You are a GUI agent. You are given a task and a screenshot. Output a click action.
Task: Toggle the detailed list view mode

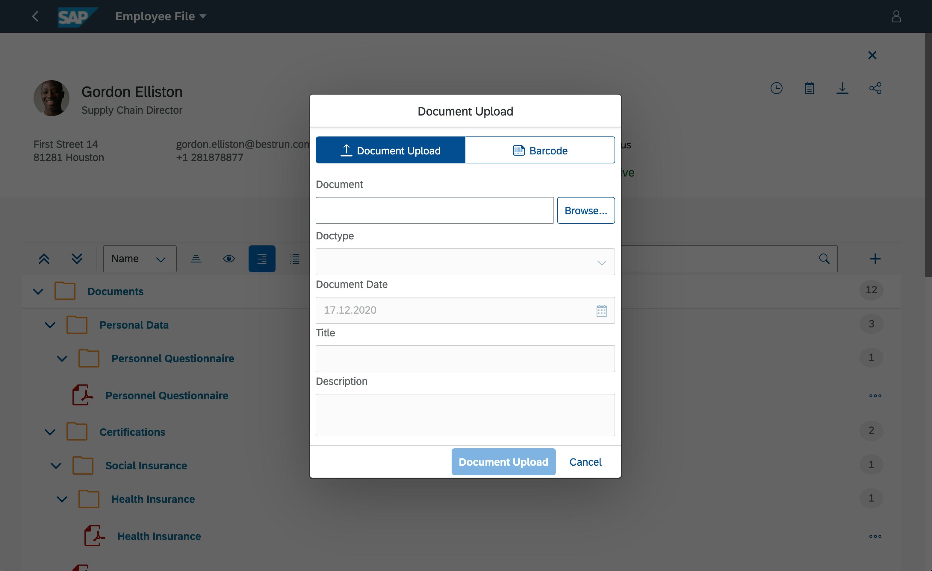click(x=295, y=259)
